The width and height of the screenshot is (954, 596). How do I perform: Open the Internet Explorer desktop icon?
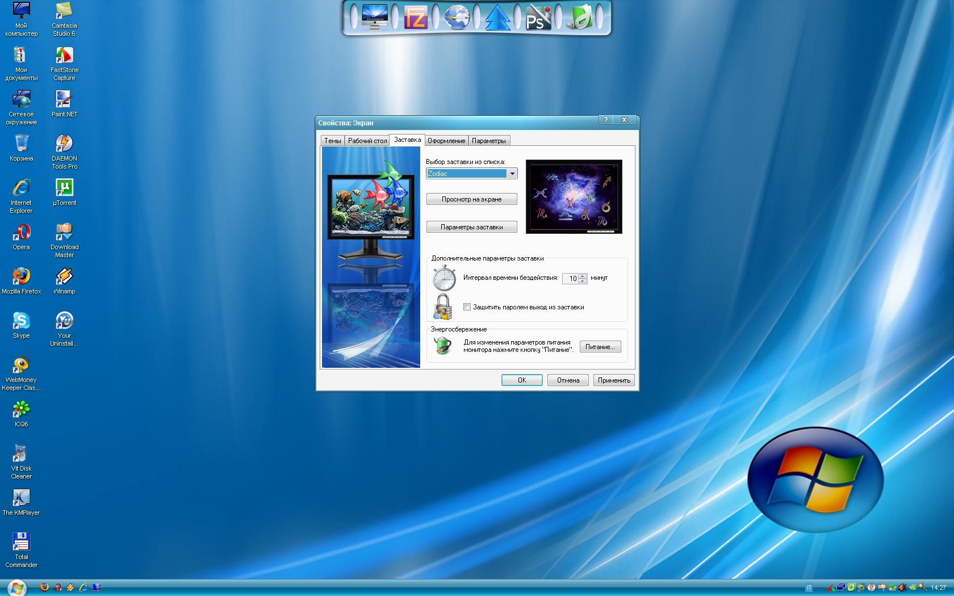(x=22, y=196)
